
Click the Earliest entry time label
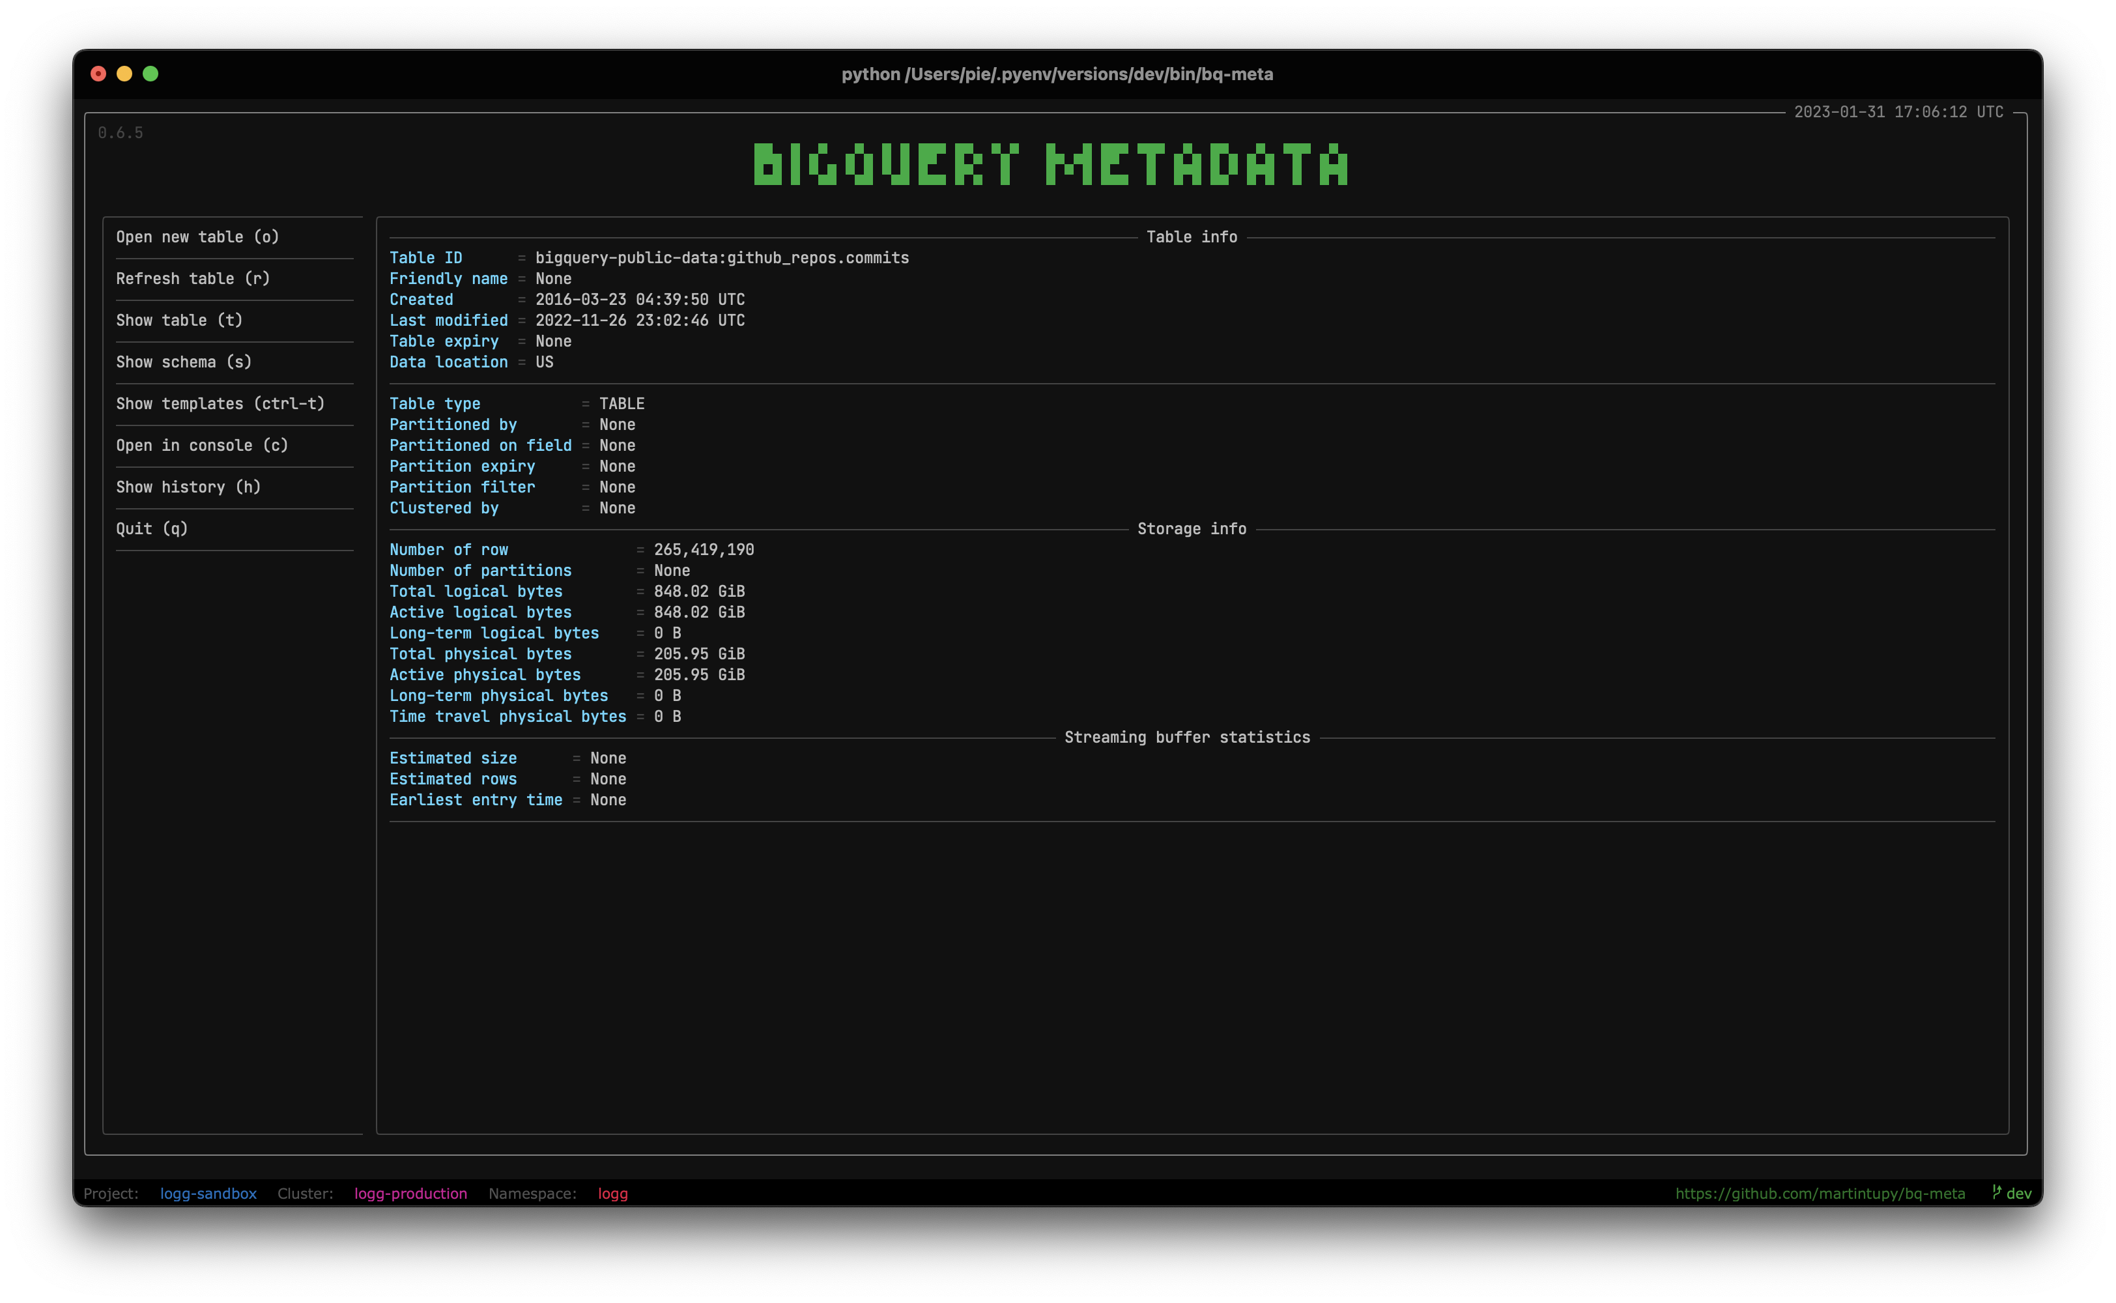pyautogui.click(x=476, y=801)
